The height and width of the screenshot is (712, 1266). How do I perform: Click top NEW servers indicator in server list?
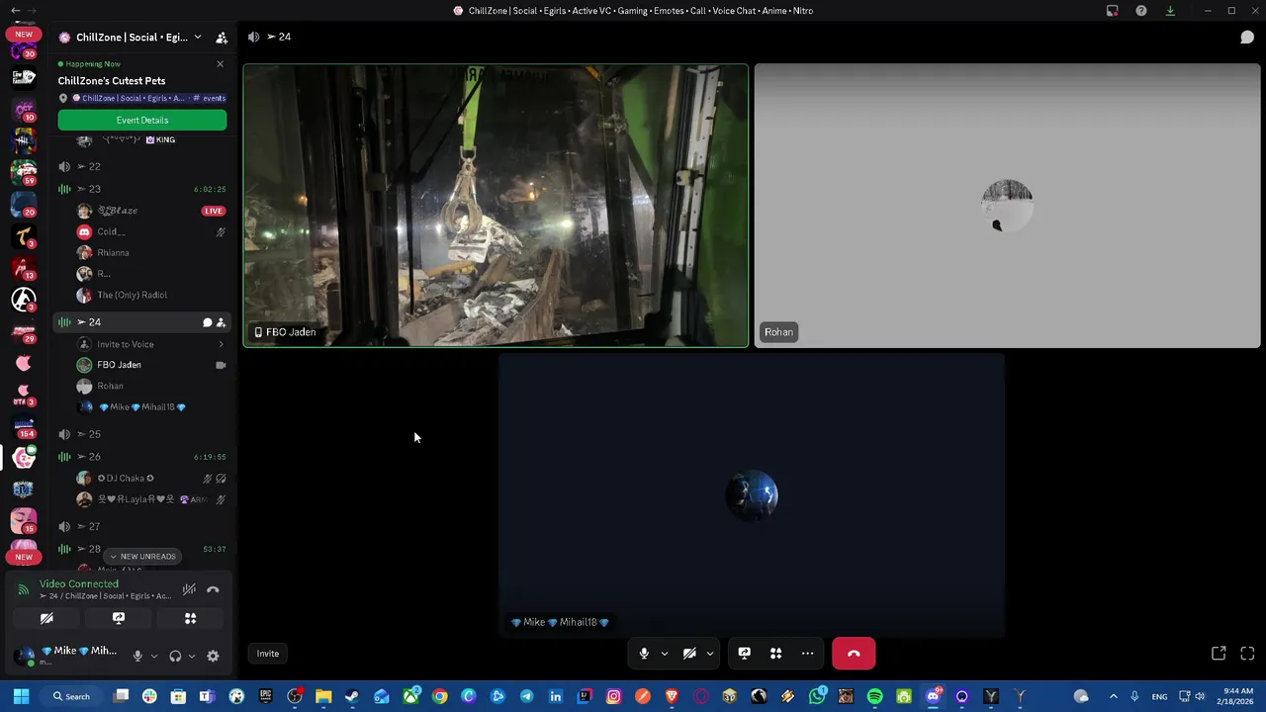(x=24, y=35)
